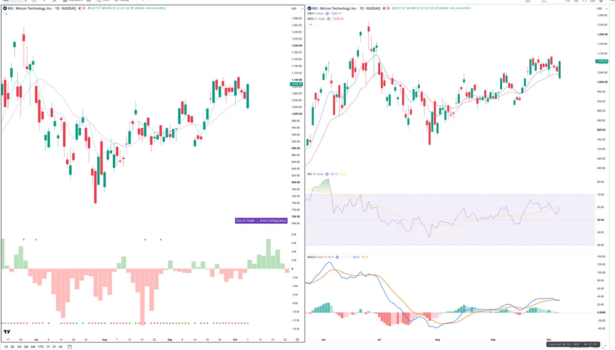Image resolution: width=615 pixels, height=350 pixels.
Task: Expand indicator legend chevron in left chart
Action: (x=5, y=14)
